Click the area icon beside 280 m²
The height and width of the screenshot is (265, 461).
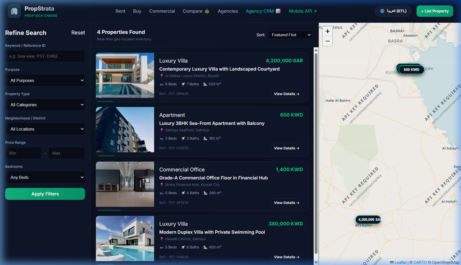pyautogui.click(x=206, y=193)
